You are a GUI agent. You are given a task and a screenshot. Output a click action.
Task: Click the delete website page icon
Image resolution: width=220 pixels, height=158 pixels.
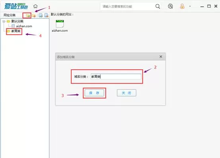pos(46,15)
